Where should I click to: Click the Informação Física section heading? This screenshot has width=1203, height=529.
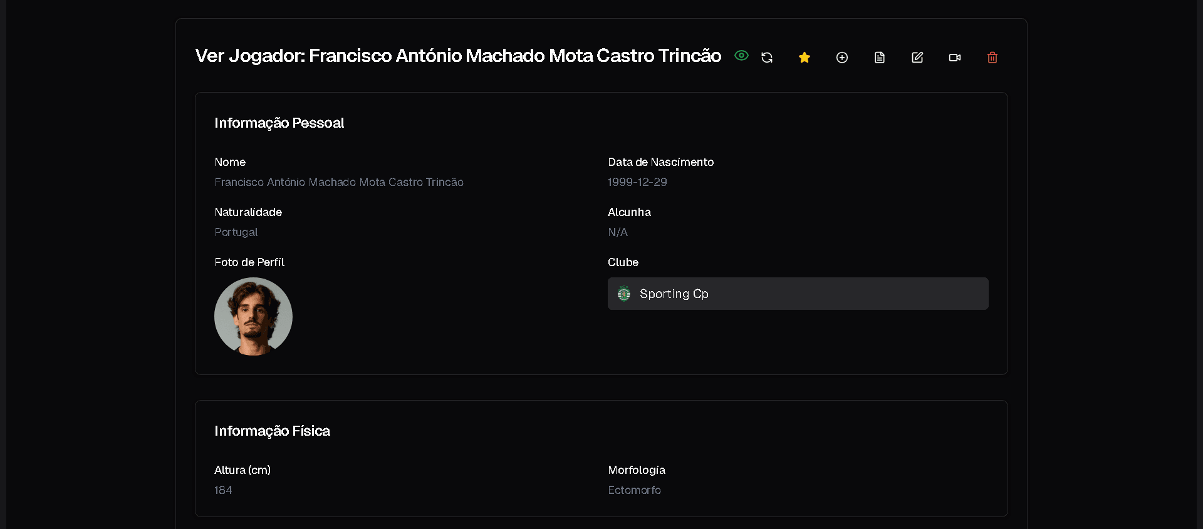(272, 431)
